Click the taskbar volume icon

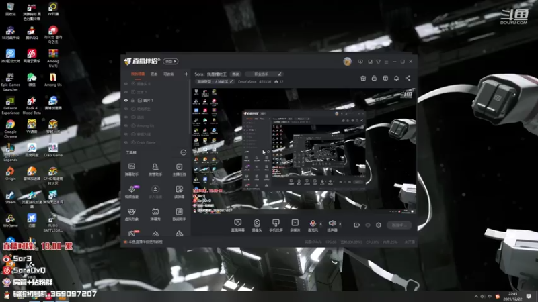pyautogui.click(x=483, y=296)
